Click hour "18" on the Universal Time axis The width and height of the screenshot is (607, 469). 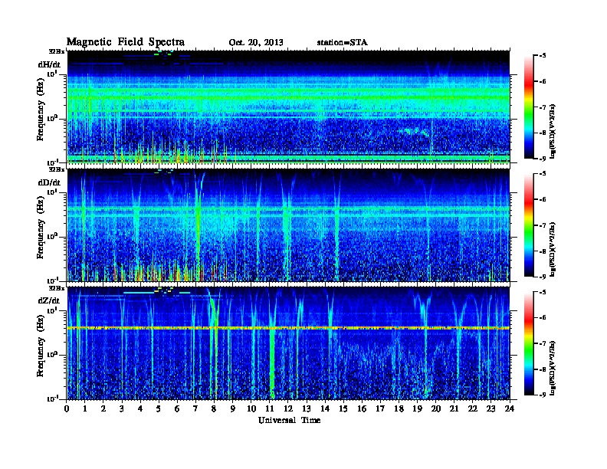[399, 408]
